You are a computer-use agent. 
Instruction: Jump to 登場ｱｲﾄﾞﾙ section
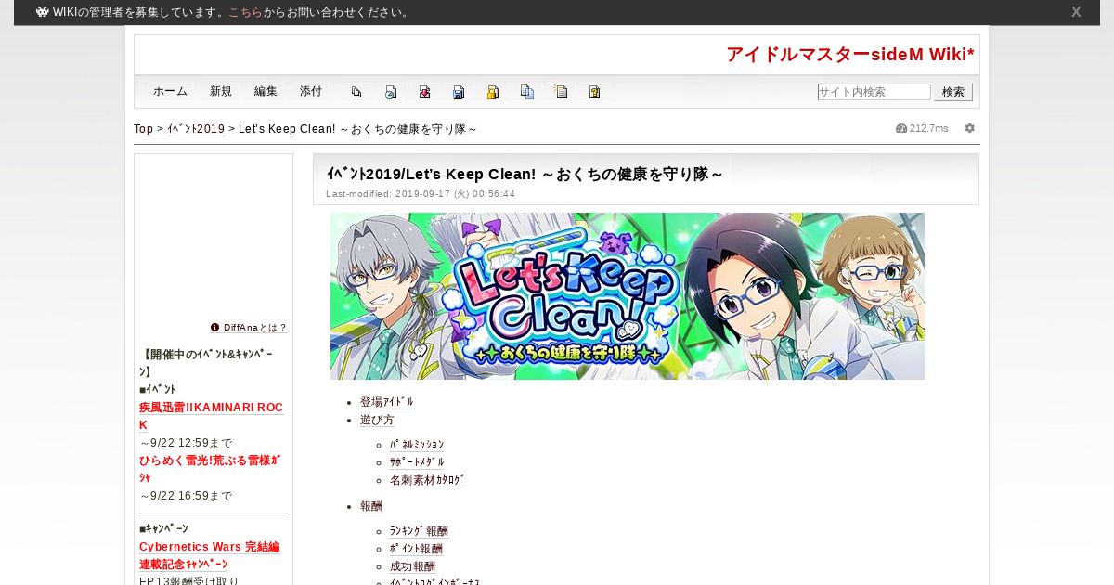coord(387,402)
